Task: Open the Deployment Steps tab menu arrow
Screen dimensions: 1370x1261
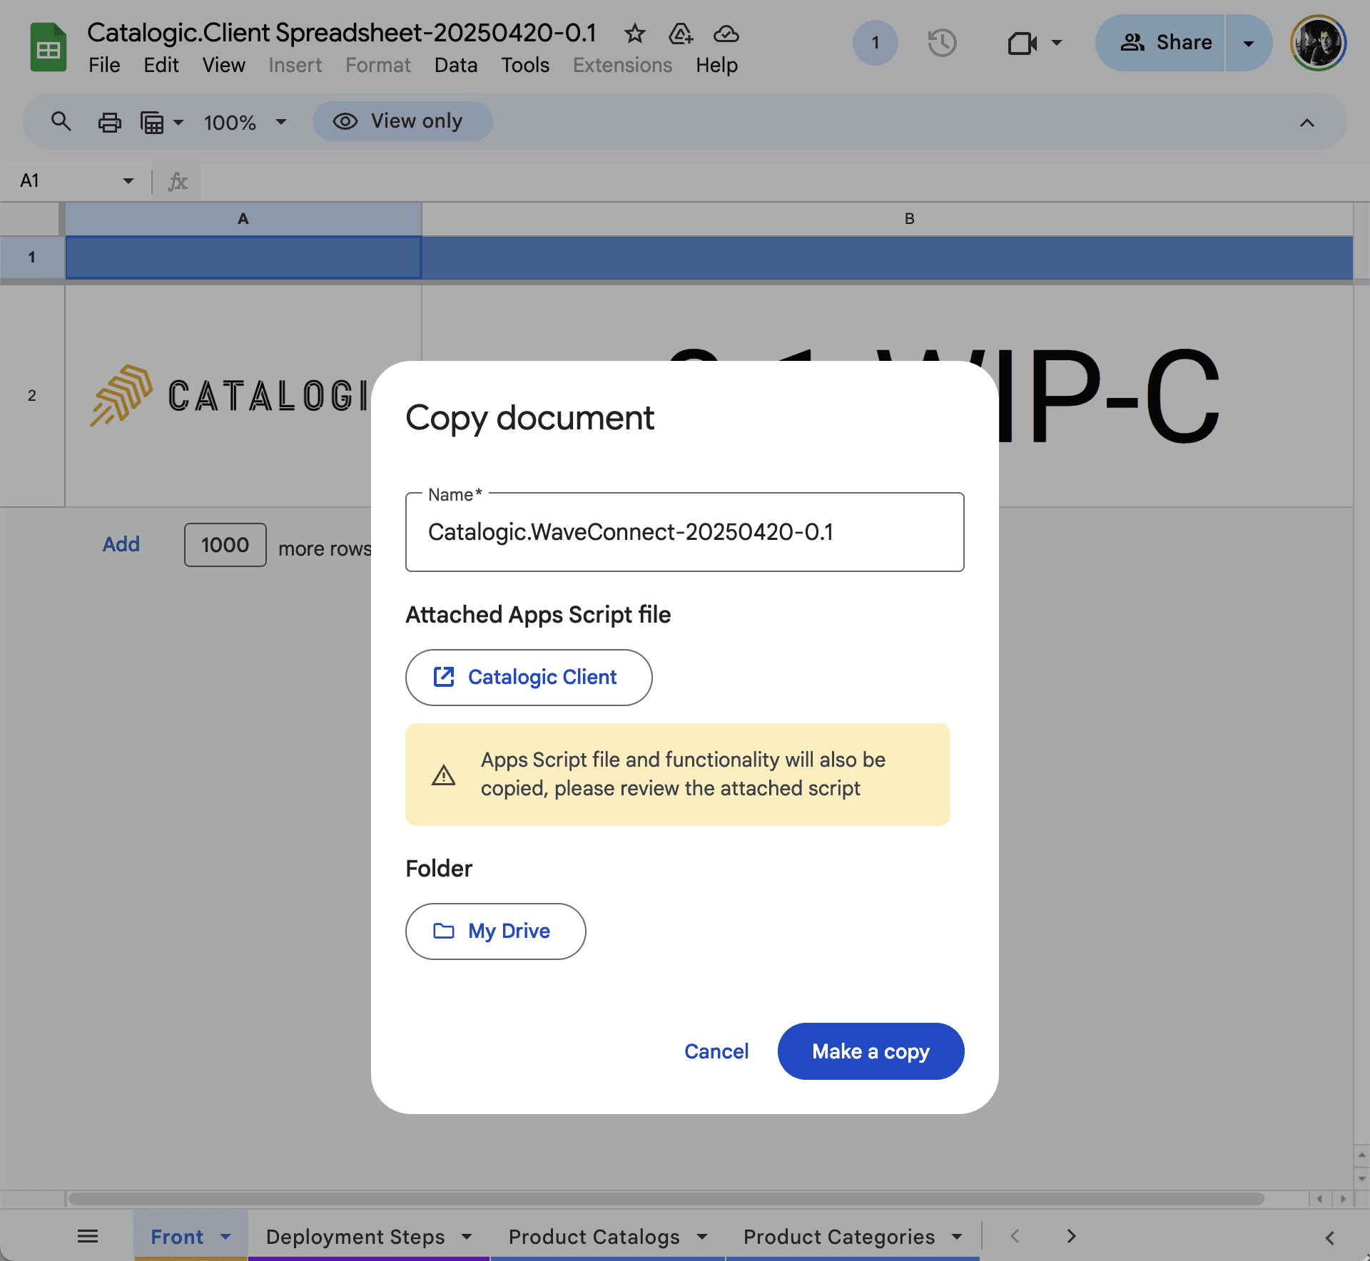Action: coord(467,1236)
